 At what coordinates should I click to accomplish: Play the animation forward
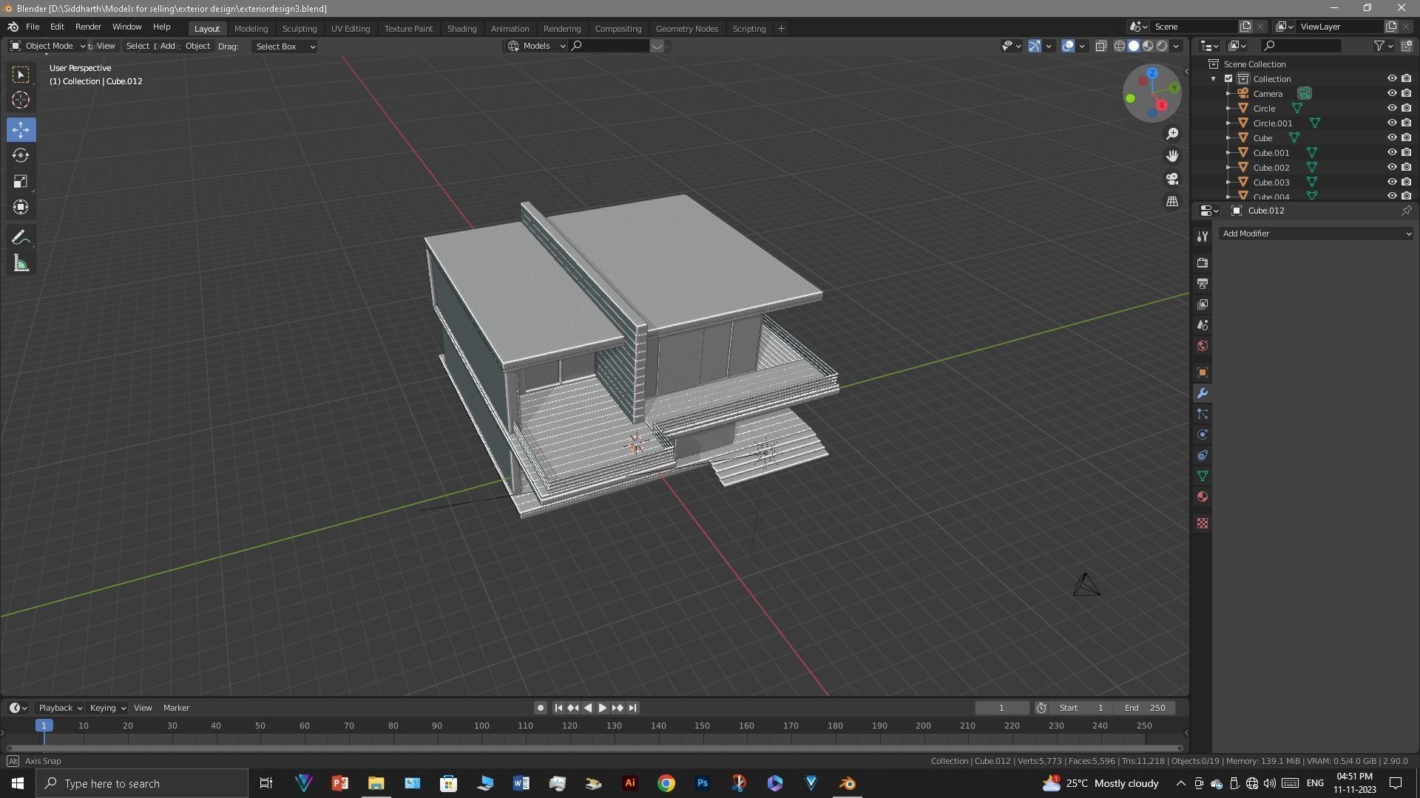603,708
